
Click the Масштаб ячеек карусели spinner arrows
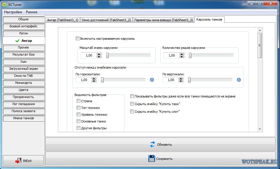coord(99,55)
